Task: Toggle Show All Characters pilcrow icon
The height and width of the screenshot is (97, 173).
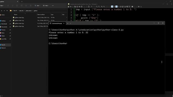Action: (114, 6)
